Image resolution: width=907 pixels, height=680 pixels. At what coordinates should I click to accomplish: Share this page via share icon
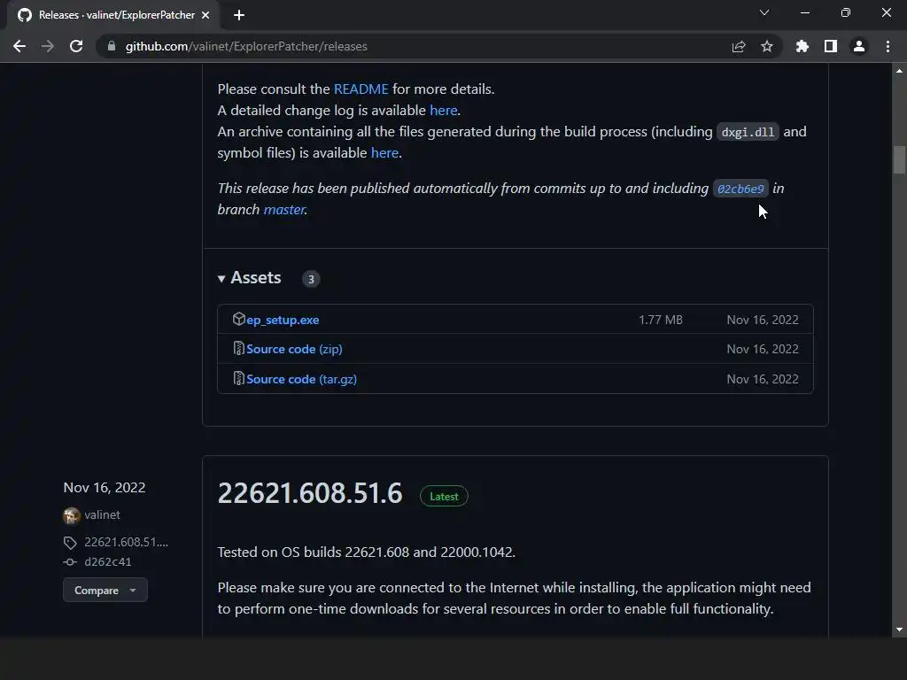(x=739, y=46)
